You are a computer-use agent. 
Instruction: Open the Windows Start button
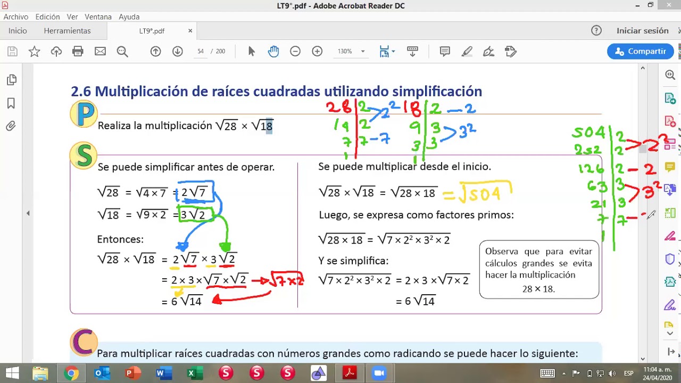click(x=12, y=373)
